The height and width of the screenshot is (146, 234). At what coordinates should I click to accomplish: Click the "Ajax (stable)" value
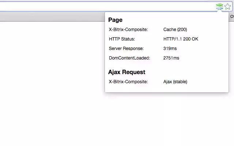coord(175,82)
